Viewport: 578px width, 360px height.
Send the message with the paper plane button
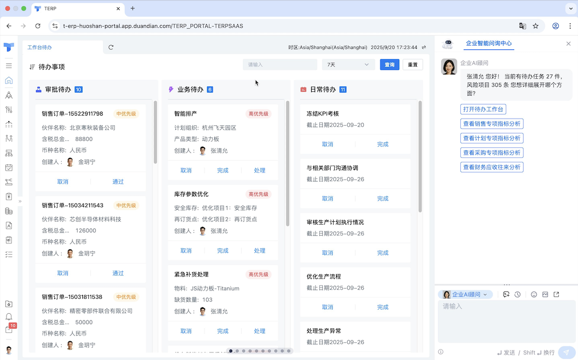567,352
